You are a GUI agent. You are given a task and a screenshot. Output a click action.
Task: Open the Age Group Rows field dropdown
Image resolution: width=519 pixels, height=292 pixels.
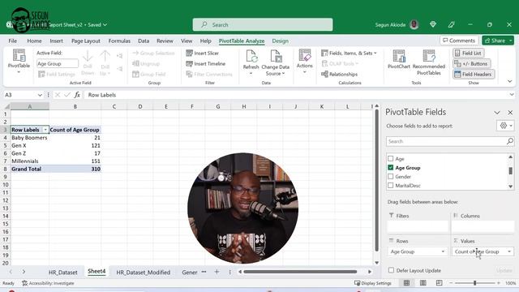tap(443, 251)
